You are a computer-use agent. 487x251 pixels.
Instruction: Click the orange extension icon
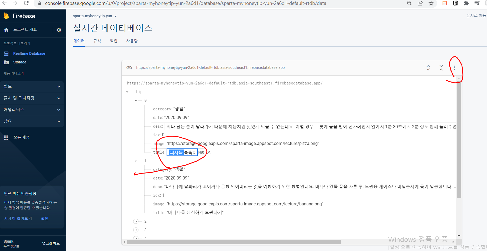[445, 3]
